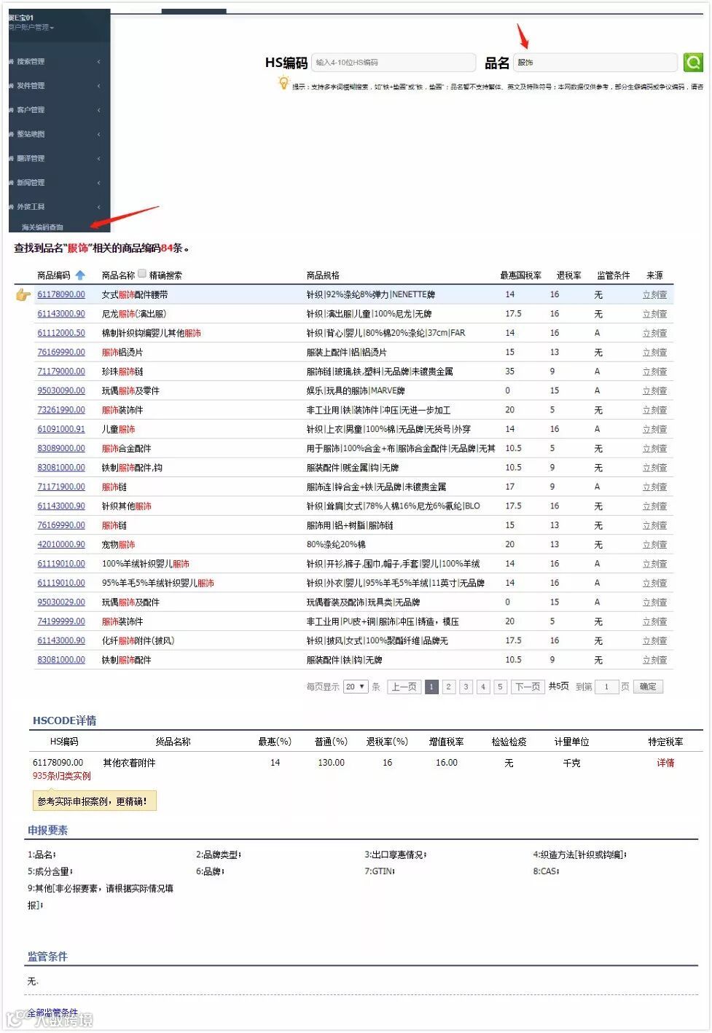This screenshot has width=712, height=1033.
Task: Open 外贸工具 in the sidebar
Action: [x=31, y=207]
